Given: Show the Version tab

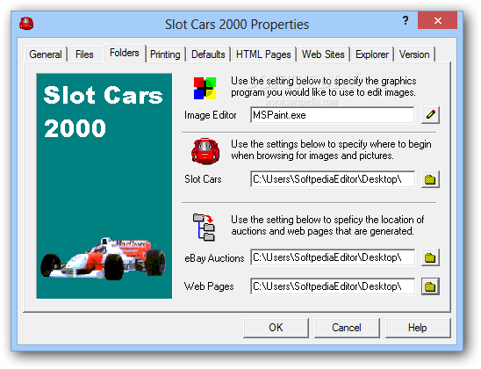Looking at the screenshot, I should click(x=414, y=54).
